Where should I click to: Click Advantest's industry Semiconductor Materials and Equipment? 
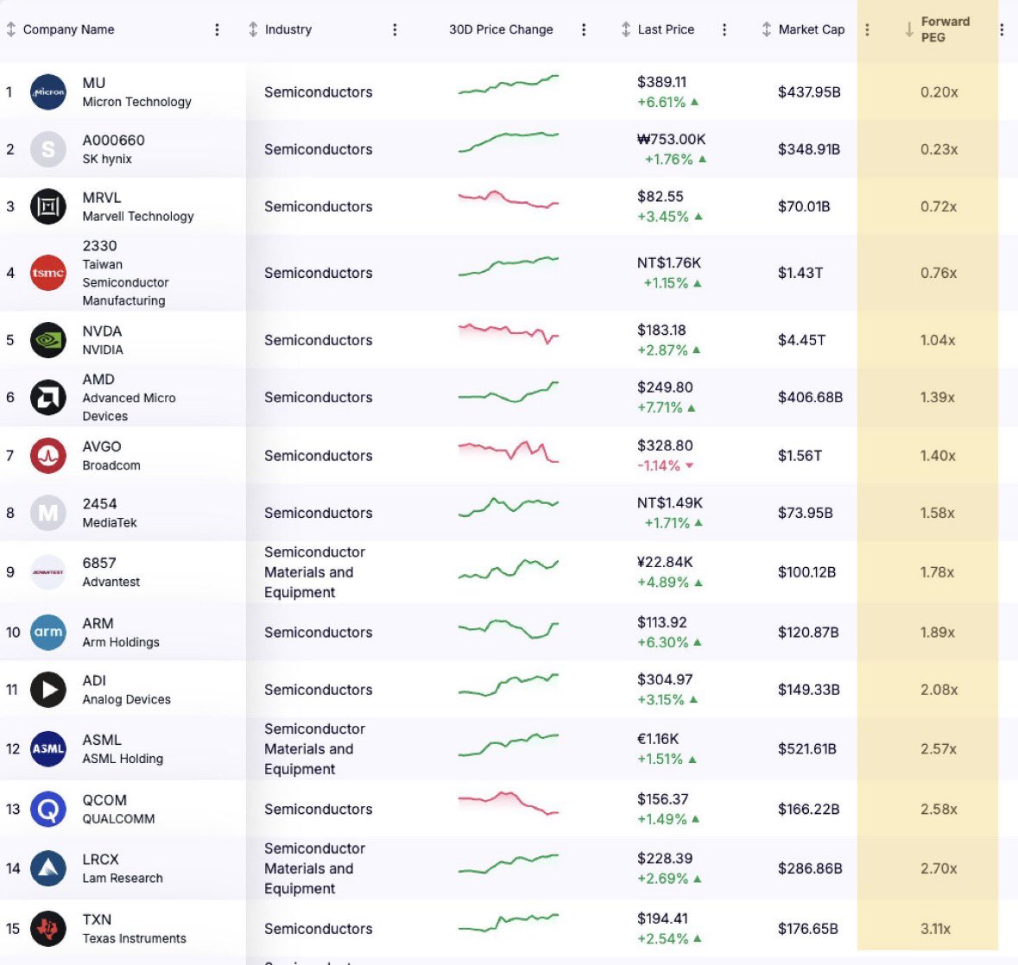click(x=315, y=571)
